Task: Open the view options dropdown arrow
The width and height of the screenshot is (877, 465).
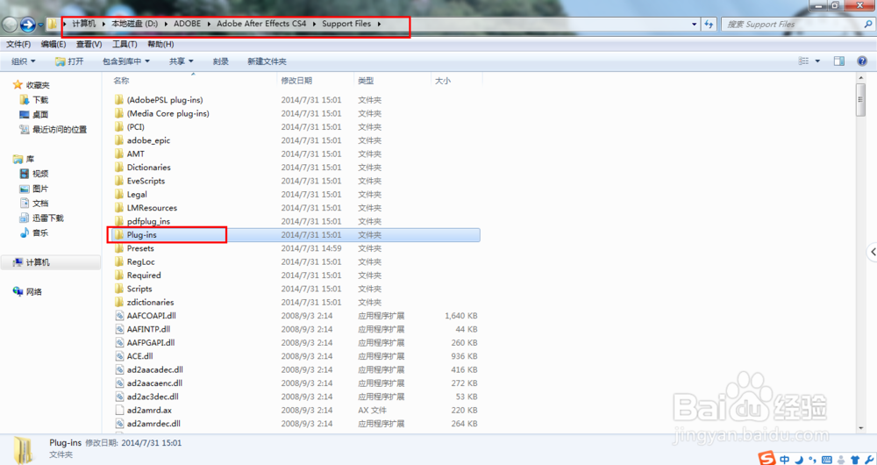Action: [817, 61]
